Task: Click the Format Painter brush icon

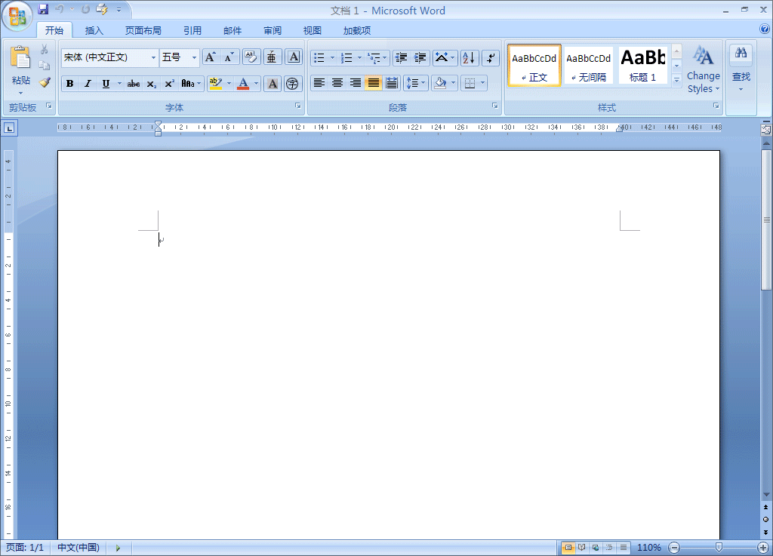Action: (x=45, y=82)
